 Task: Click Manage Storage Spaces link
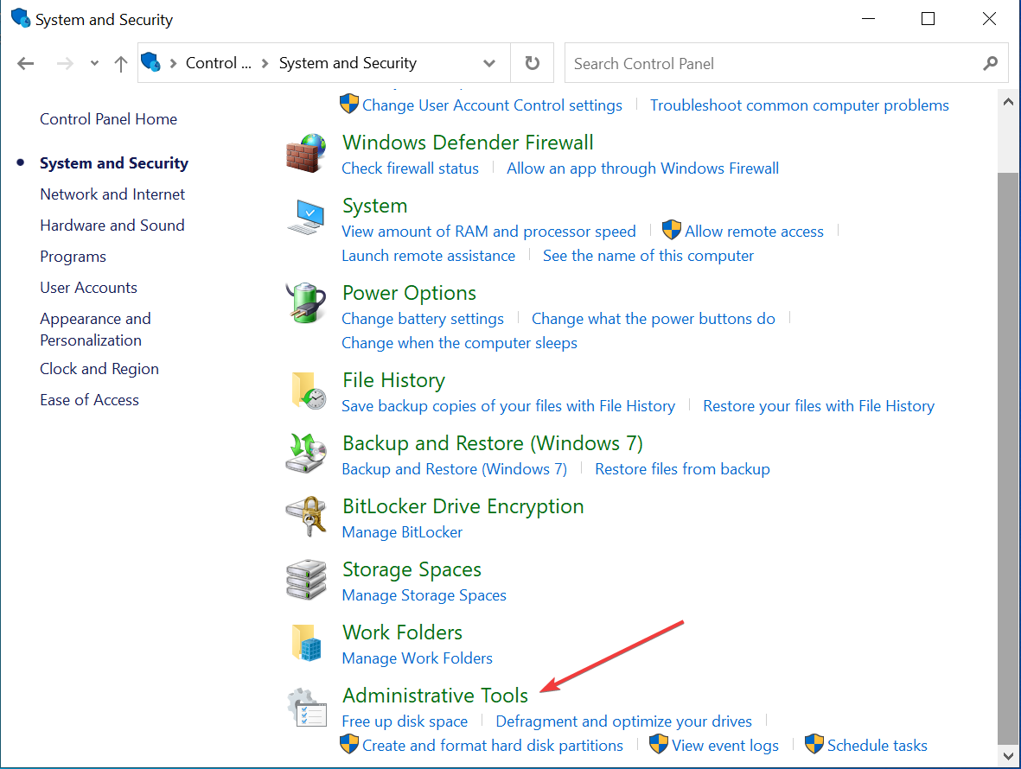click(424, 595)
